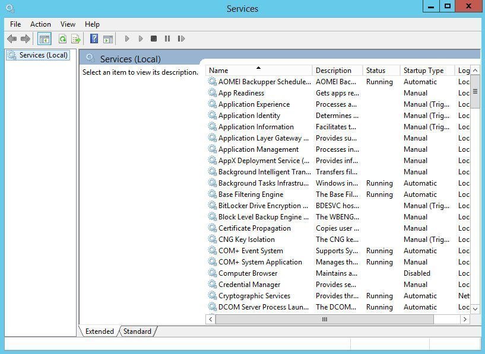Toggle the Show/Hide Action Pane icon
485x354 pixels.
108,39
